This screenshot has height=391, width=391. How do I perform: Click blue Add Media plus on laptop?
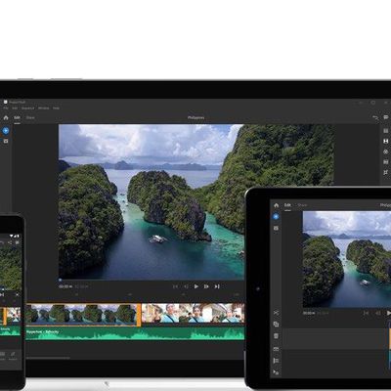(x=6, y=131)
